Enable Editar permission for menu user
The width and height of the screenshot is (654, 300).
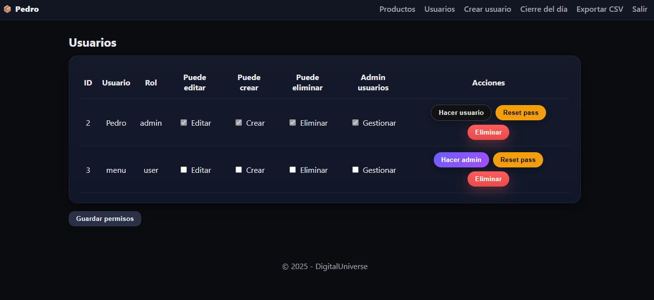(183, 169)
